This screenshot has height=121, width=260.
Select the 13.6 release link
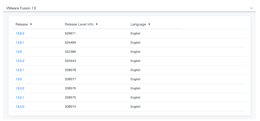tap(19, 52)
